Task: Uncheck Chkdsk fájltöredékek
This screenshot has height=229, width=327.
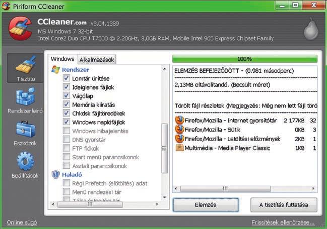Action: 67,113
